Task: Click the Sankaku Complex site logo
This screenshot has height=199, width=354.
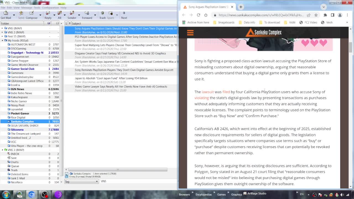Action: click(264, 32)
